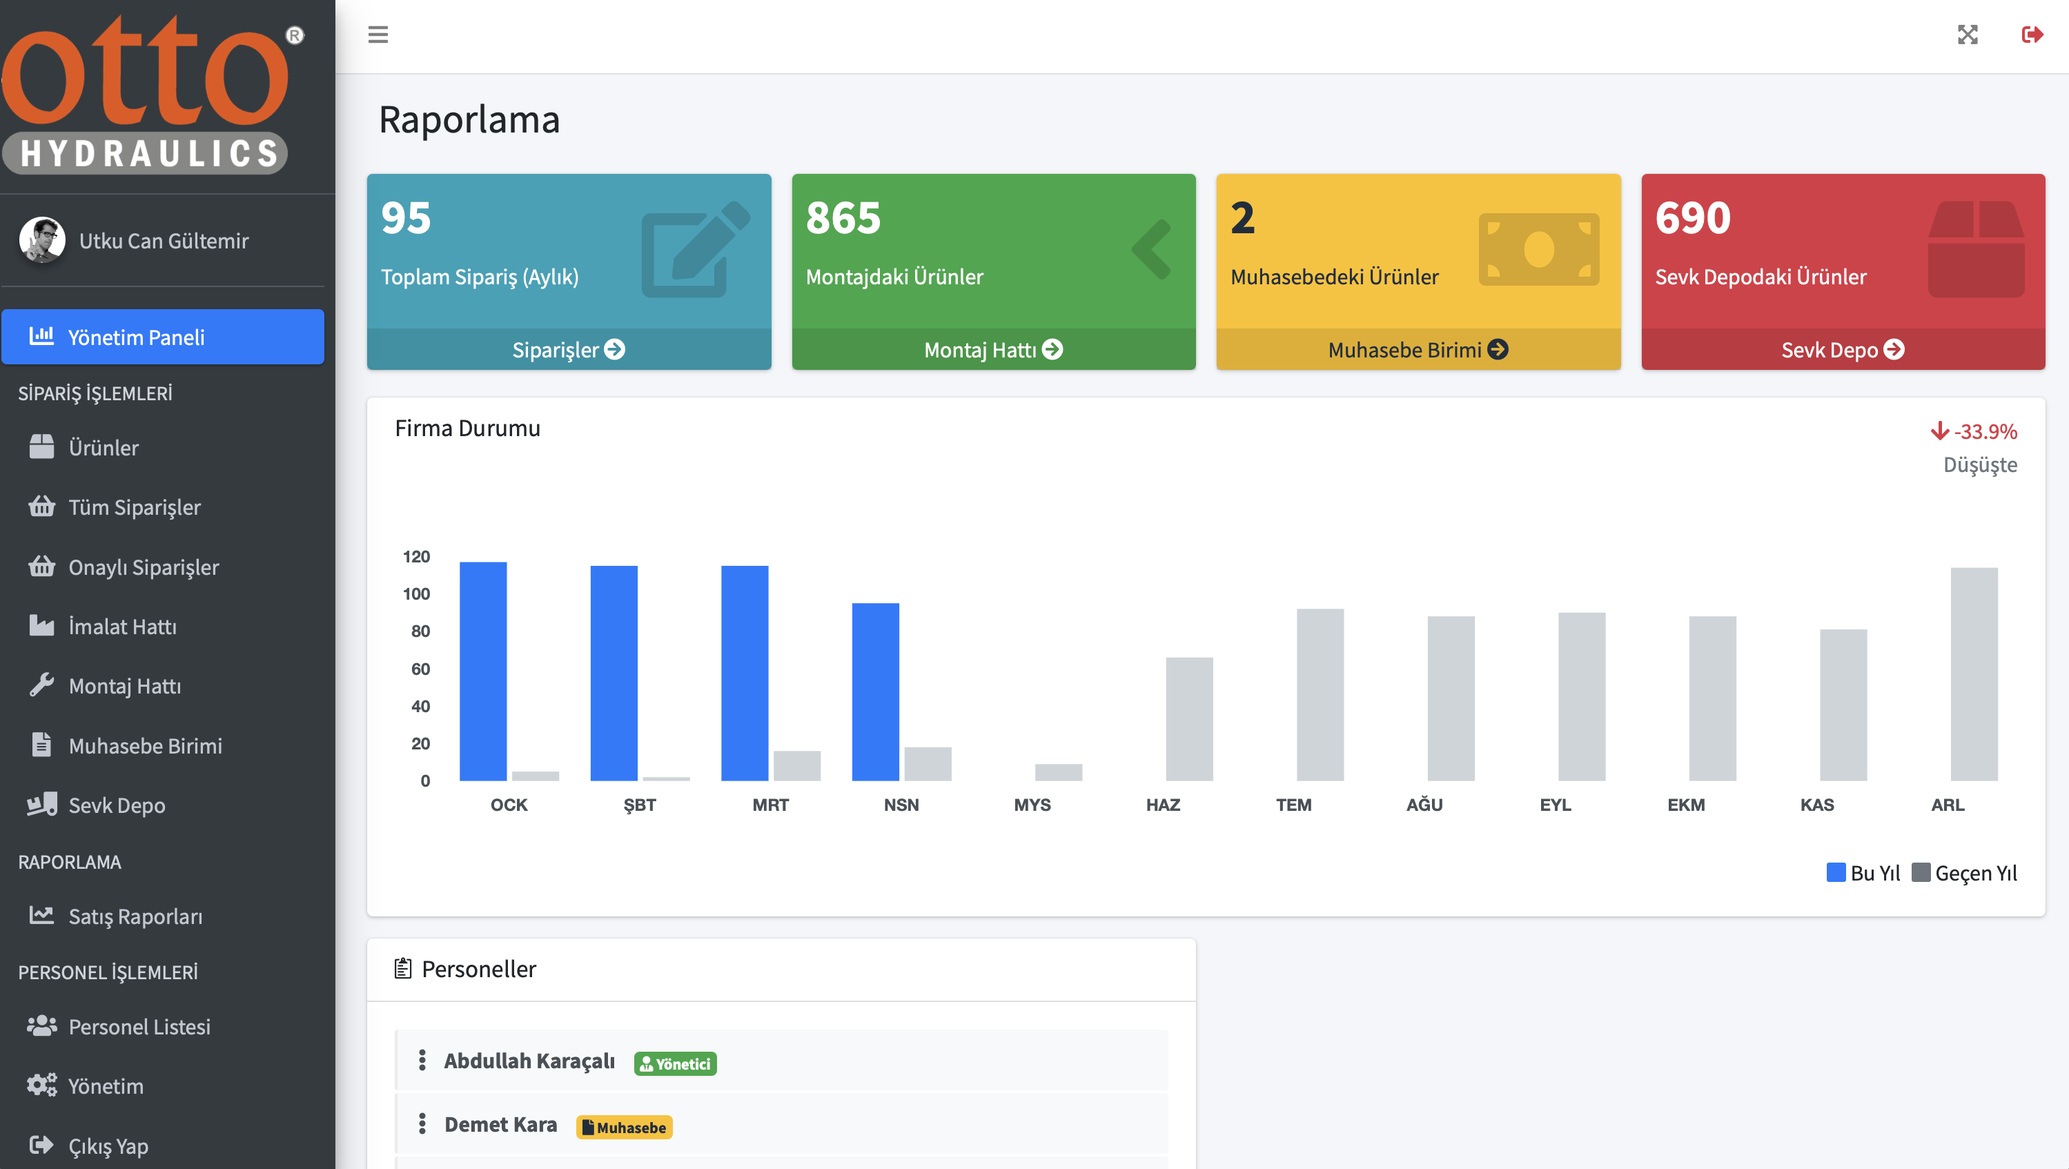This screenshot has width=2069, height=1169.
Task: Go to Ürünler in sidebar
Action: 103,447
